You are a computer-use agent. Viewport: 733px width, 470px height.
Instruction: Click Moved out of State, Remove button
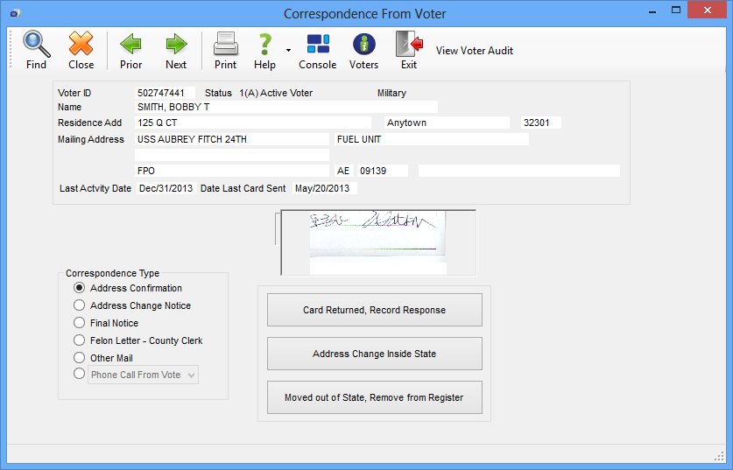tap(374, 397)
